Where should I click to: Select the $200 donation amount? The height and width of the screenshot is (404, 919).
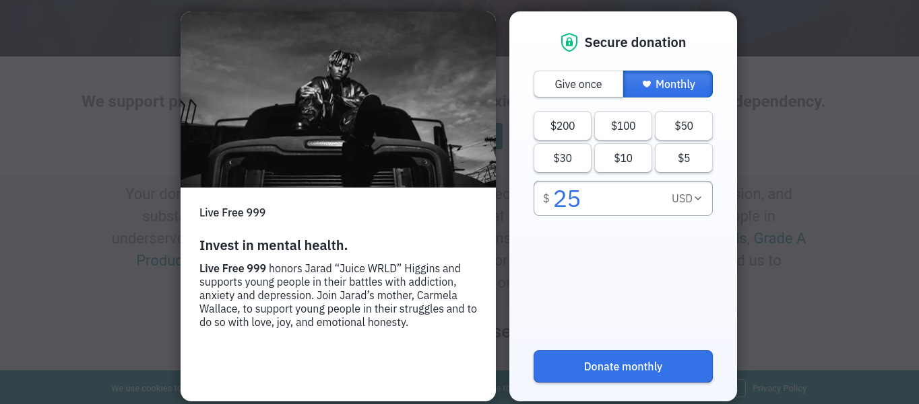coord(562,126)
